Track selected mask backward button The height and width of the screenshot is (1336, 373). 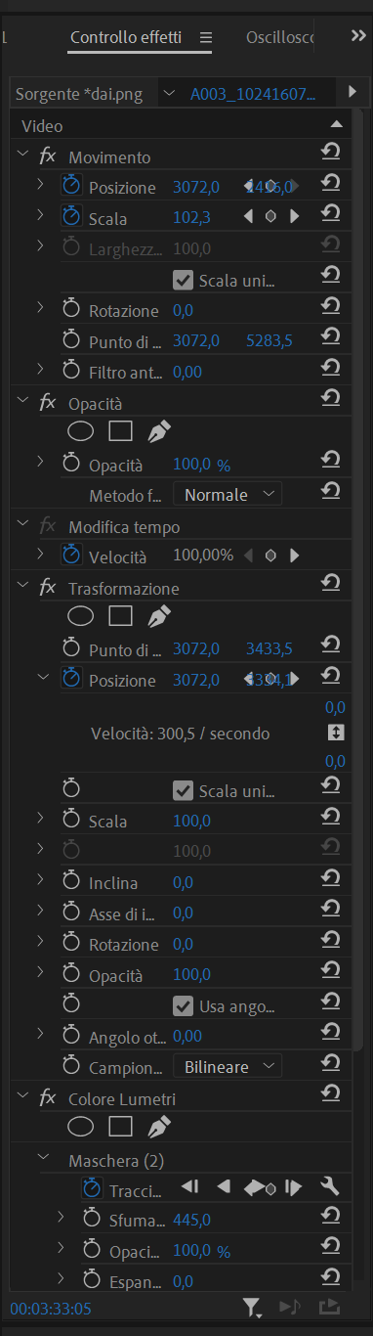point(224,1187)
